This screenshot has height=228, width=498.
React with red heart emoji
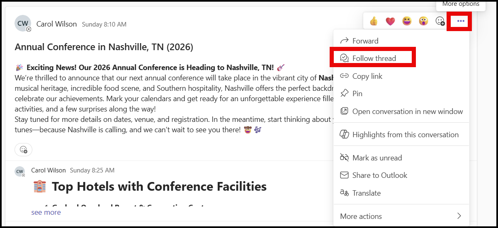click(390, 21)
